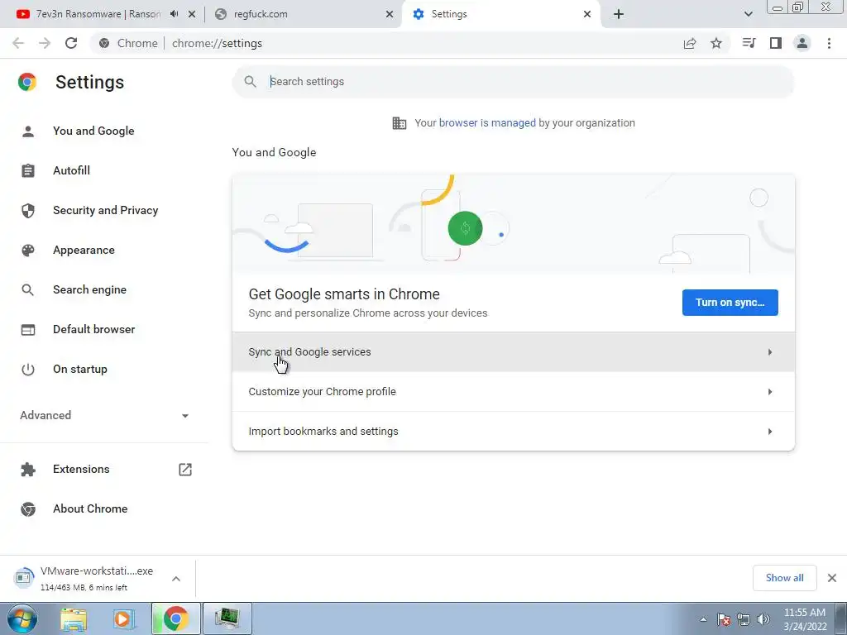
Task: Close the 7ev3n Ransomware tab
Action: (192, 14)
